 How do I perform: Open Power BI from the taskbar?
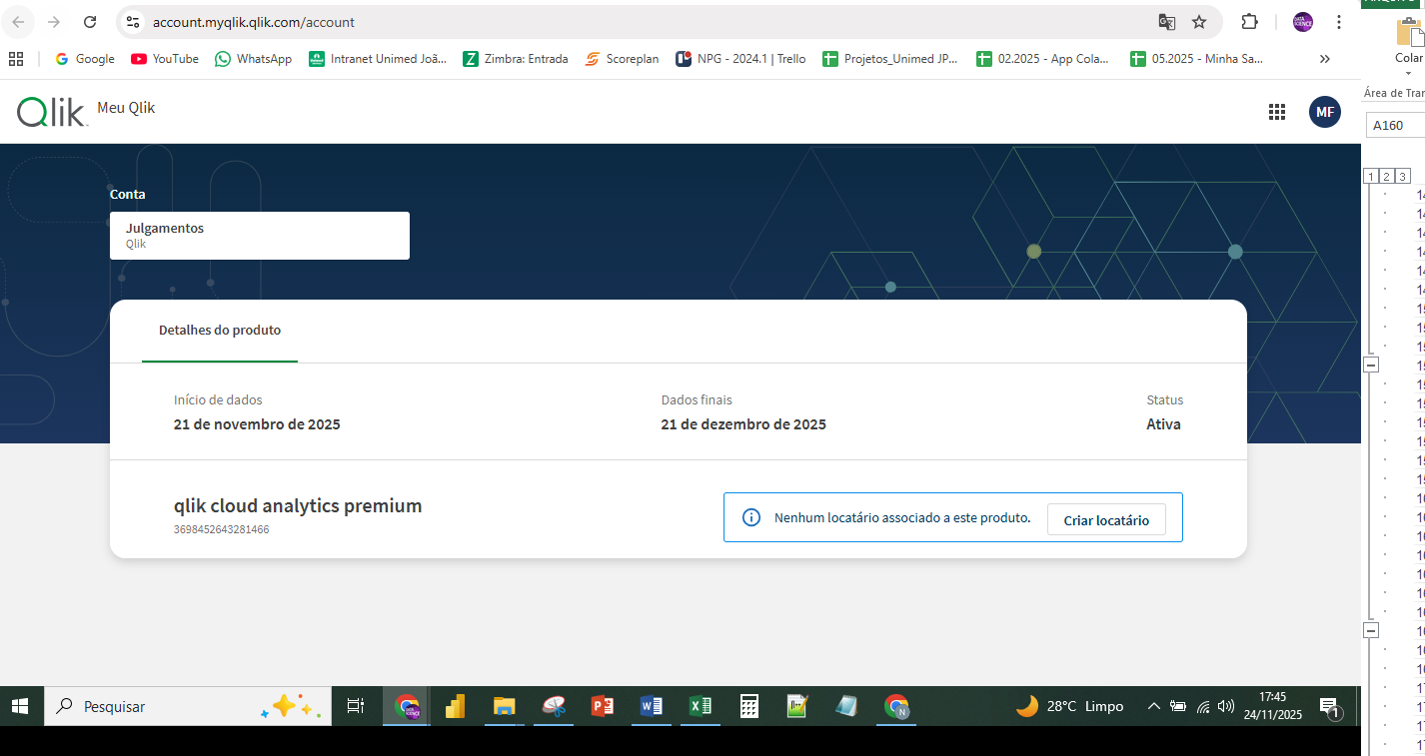click(456, 706)
